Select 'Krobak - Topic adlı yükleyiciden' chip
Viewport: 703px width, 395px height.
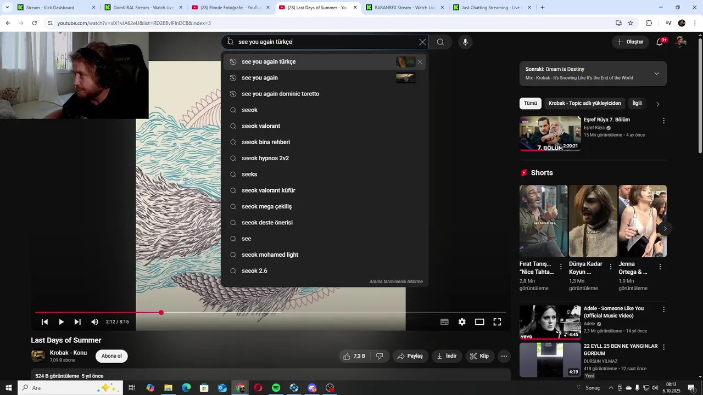click(584, 103)
